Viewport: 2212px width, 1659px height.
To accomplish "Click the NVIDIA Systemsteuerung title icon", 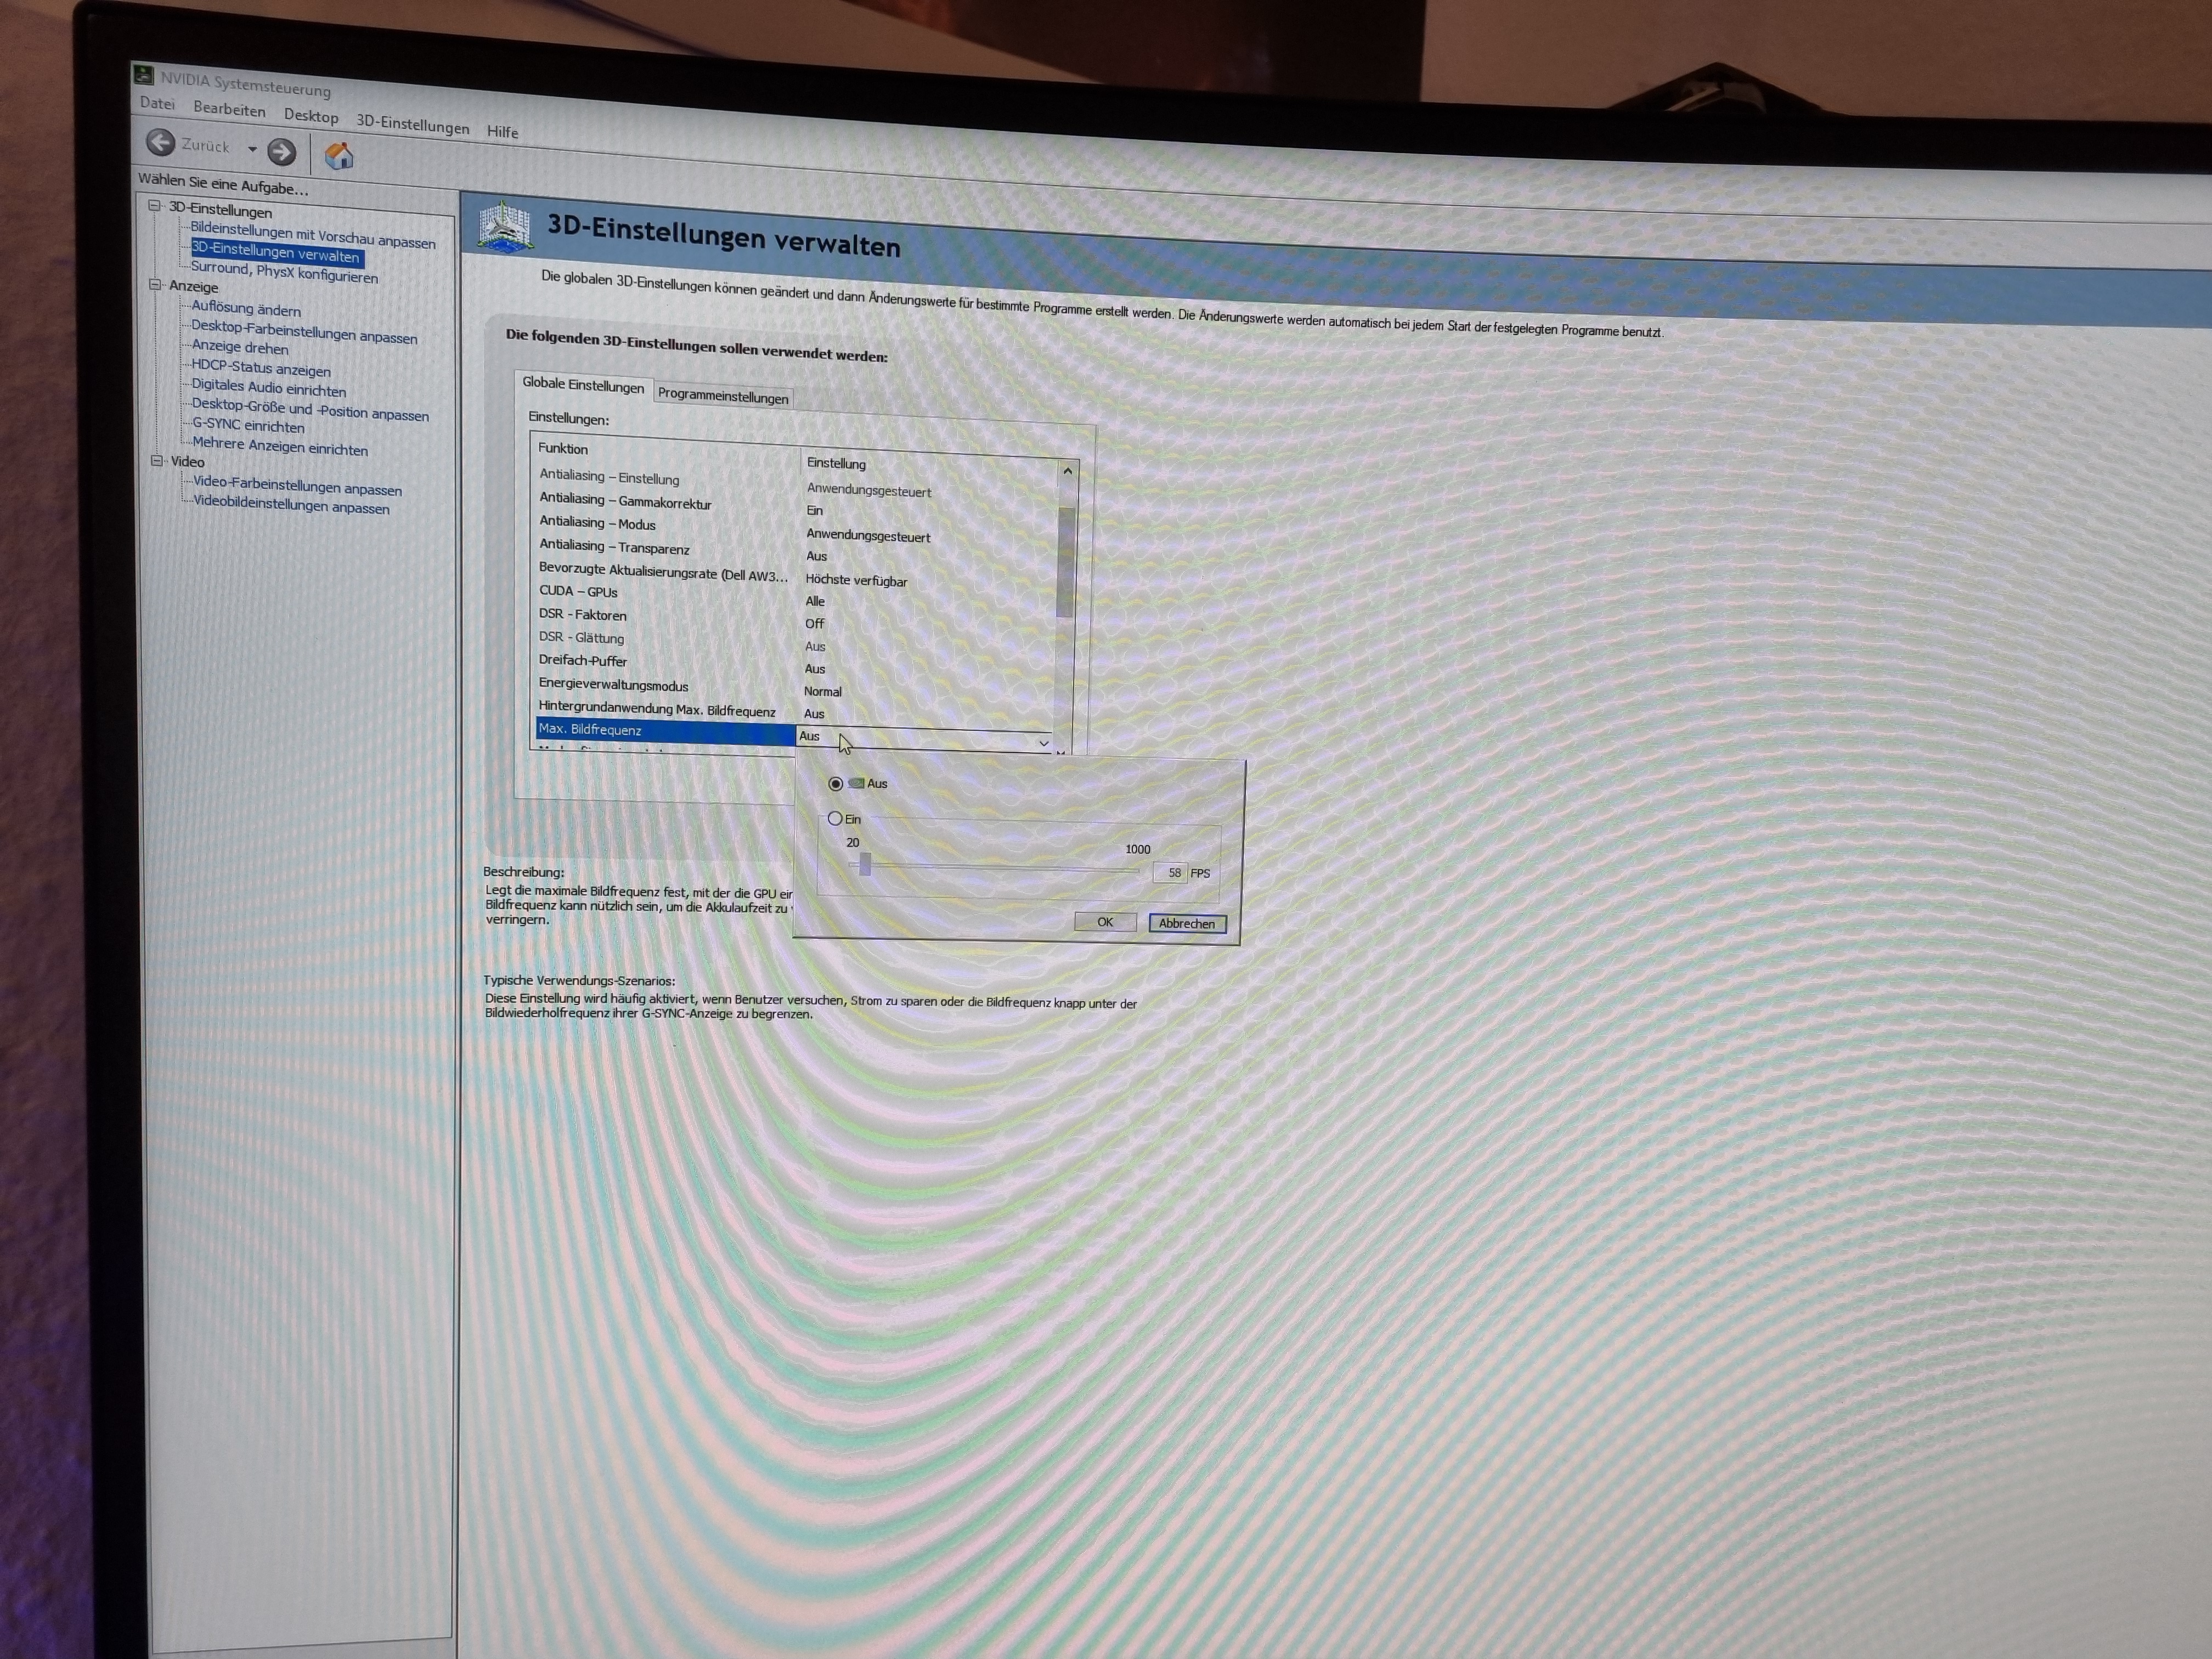I will pyautogui.click(x=144, y=75).
